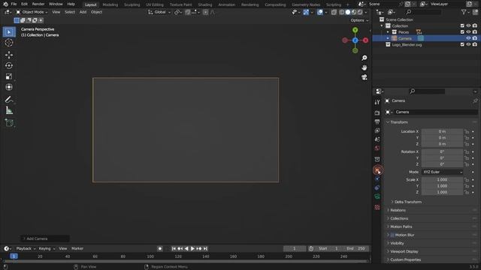Select the Transform tool

pyautogui.click(x=9, y=87)
